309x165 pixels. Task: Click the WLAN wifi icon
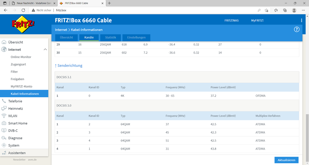(x=4, y=116)
